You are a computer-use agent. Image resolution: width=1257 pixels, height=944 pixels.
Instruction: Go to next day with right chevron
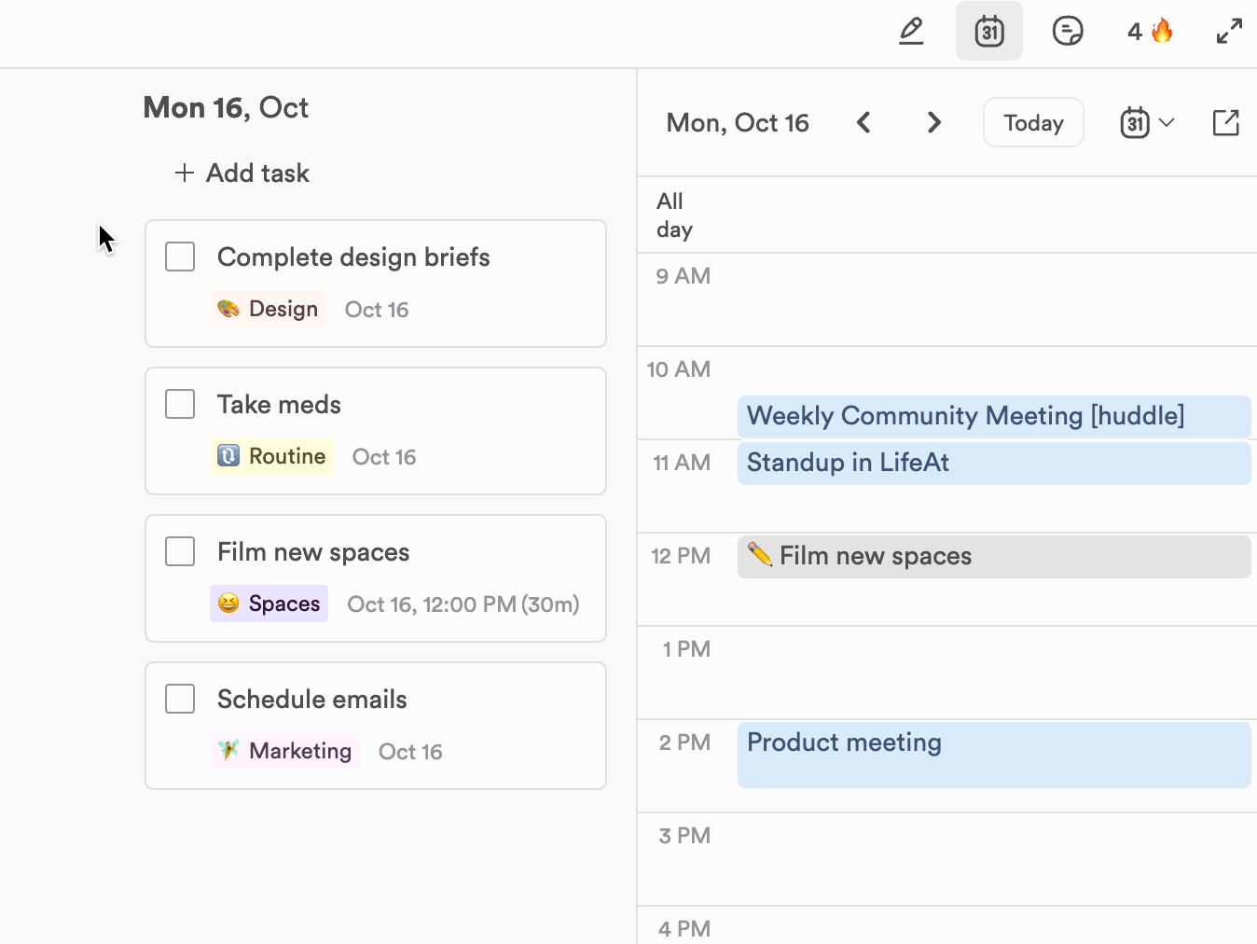pos(933,123)
